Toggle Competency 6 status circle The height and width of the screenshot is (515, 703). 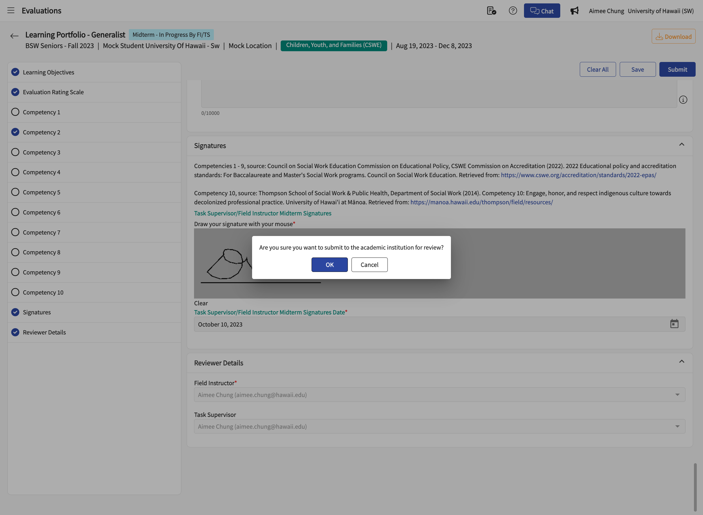(15, 212)
